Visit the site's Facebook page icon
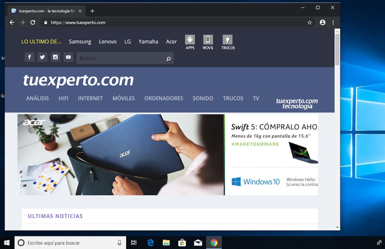This screenshot has height=249, width=385. click(29, 57)
